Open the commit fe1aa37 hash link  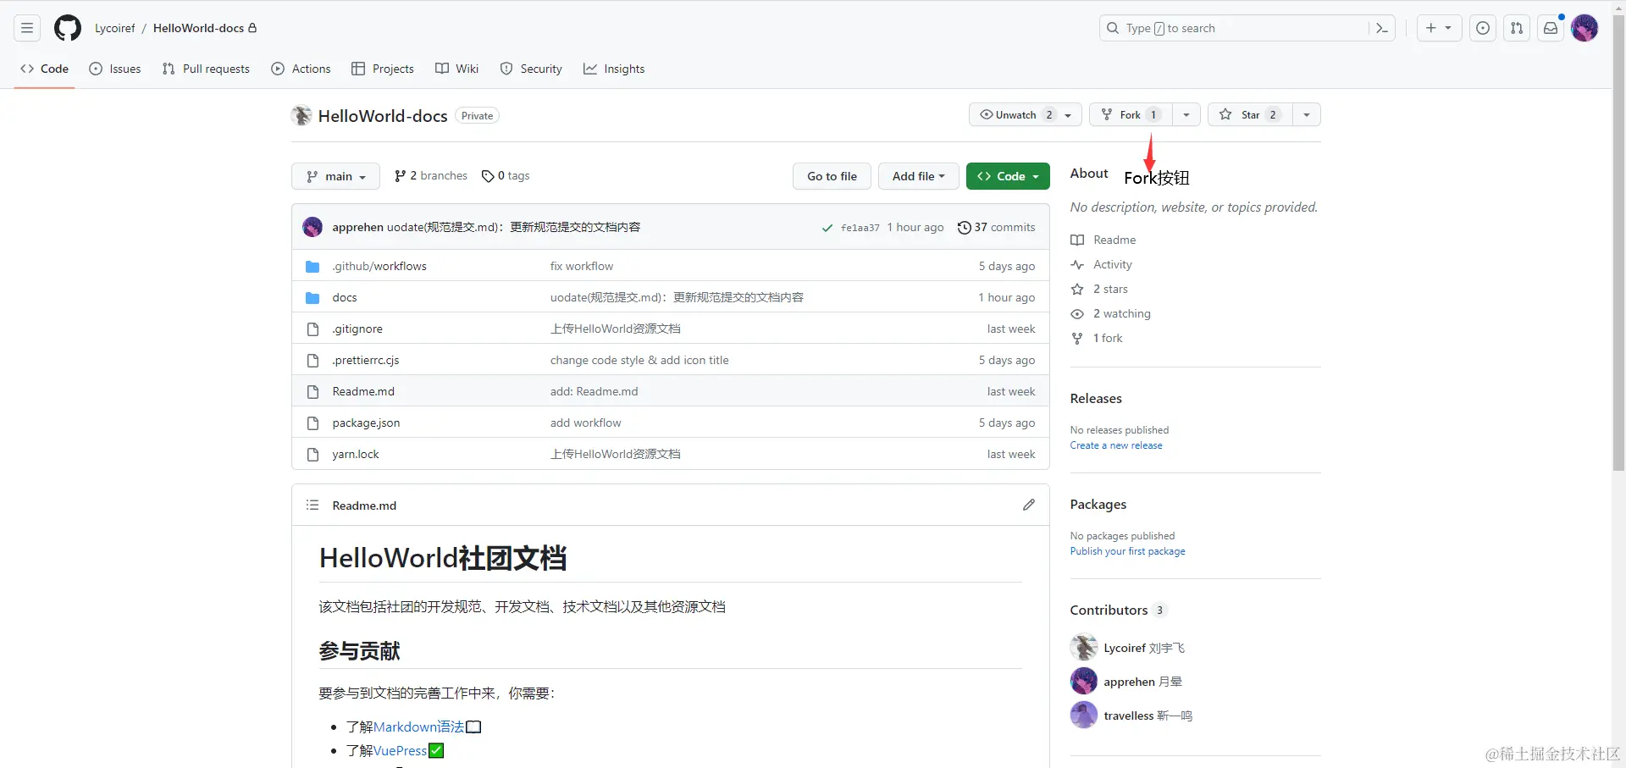pos(860,228)
